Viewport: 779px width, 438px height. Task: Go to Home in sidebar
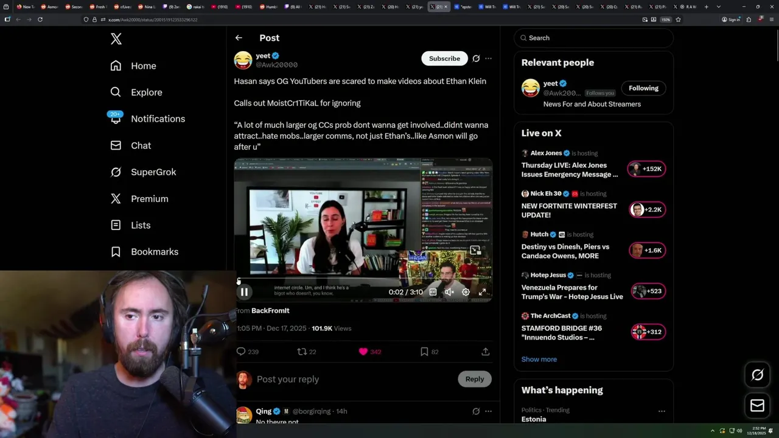tap(133, 66)
